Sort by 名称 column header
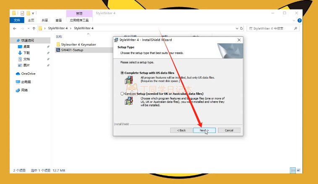 click(x=59, y=36)
